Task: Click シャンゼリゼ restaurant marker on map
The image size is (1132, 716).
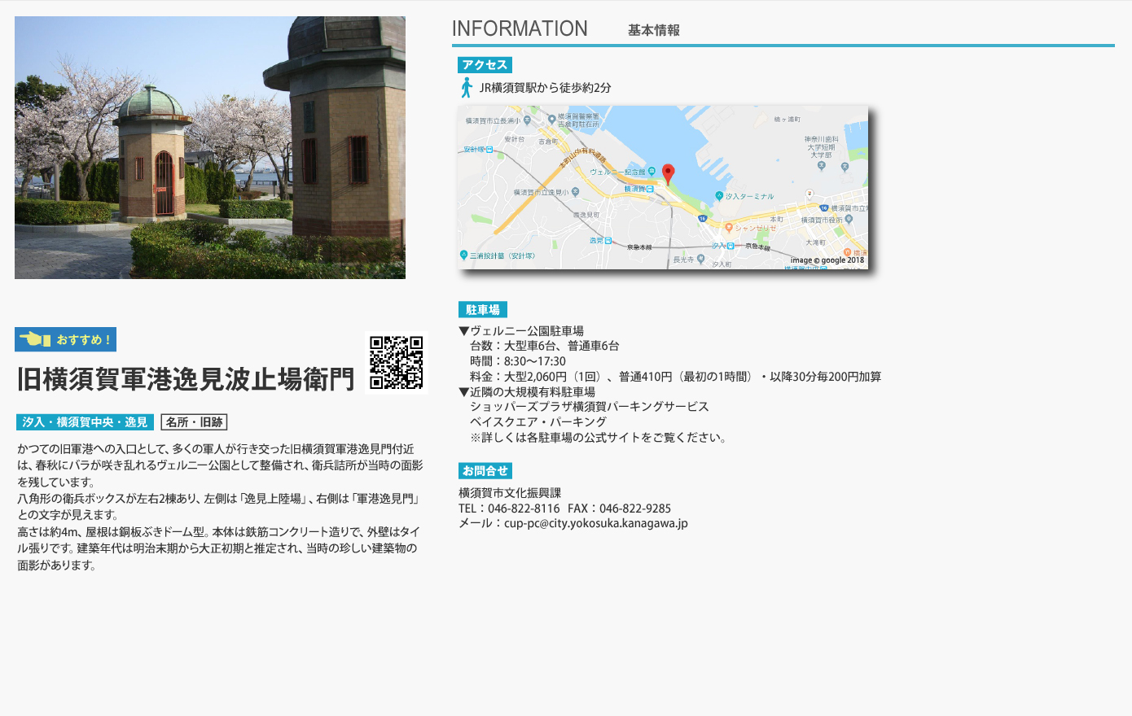Action: pos(729,228)
